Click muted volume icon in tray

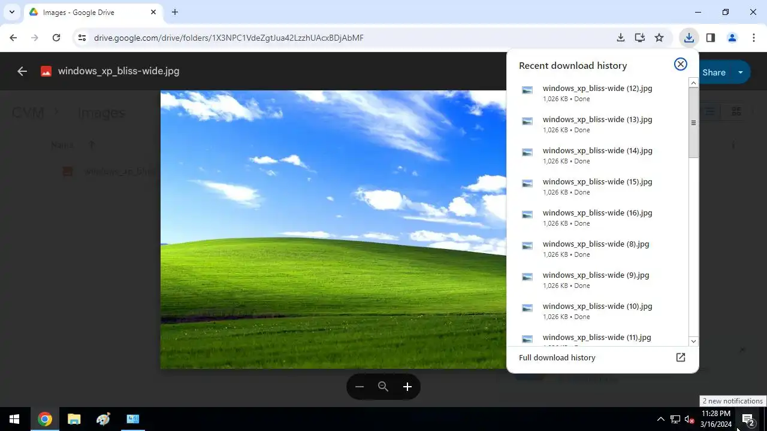pyautogui.click(x=690, y=420)
